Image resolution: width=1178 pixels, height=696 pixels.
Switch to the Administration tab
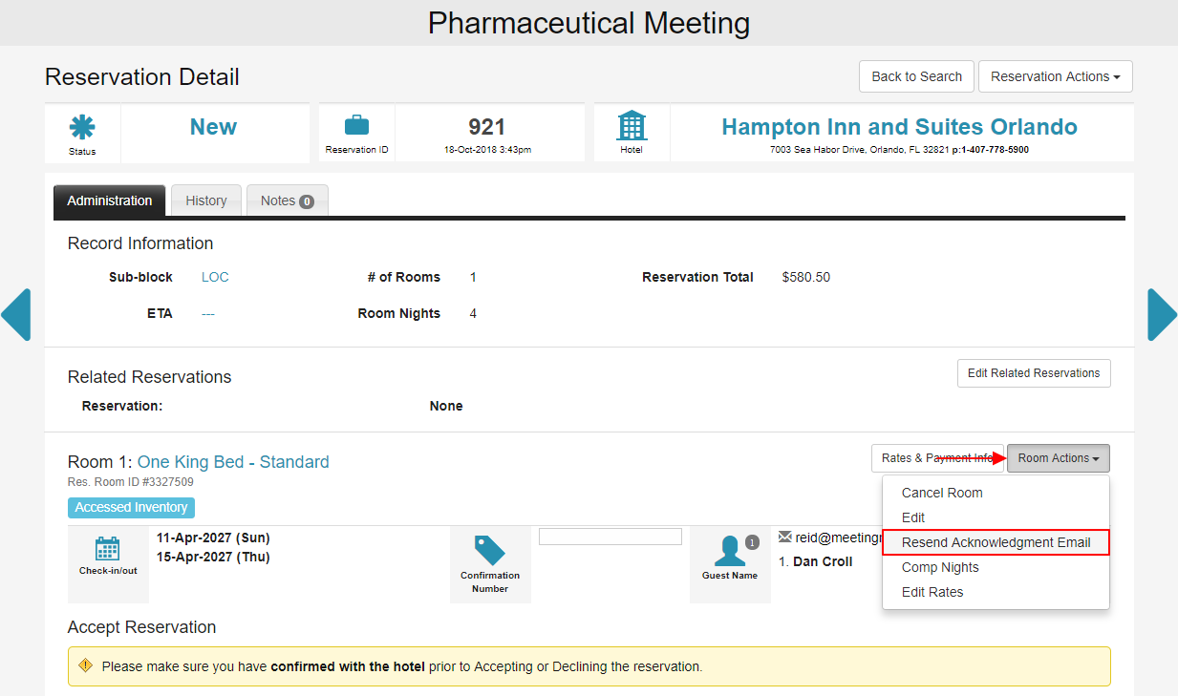[x=110, y=200]
